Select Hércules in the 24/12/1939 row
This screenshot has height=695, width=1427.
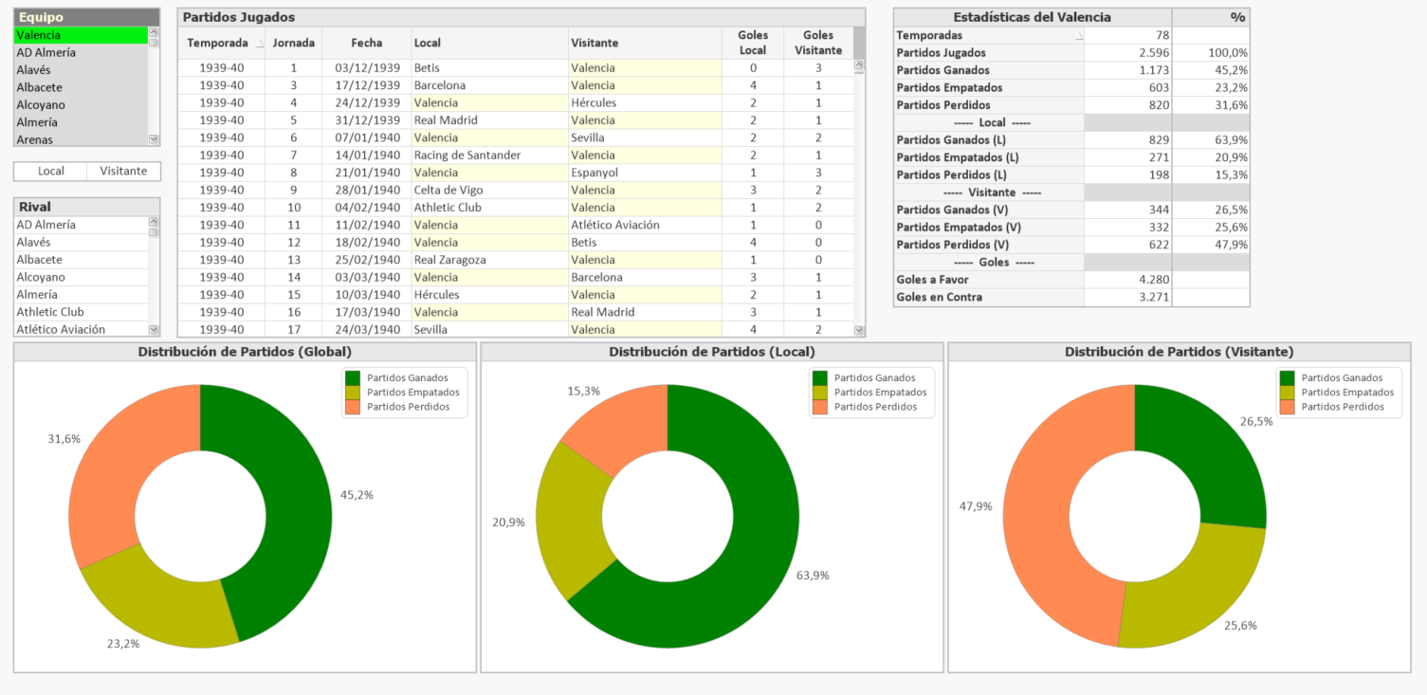(x=645, y=102)
